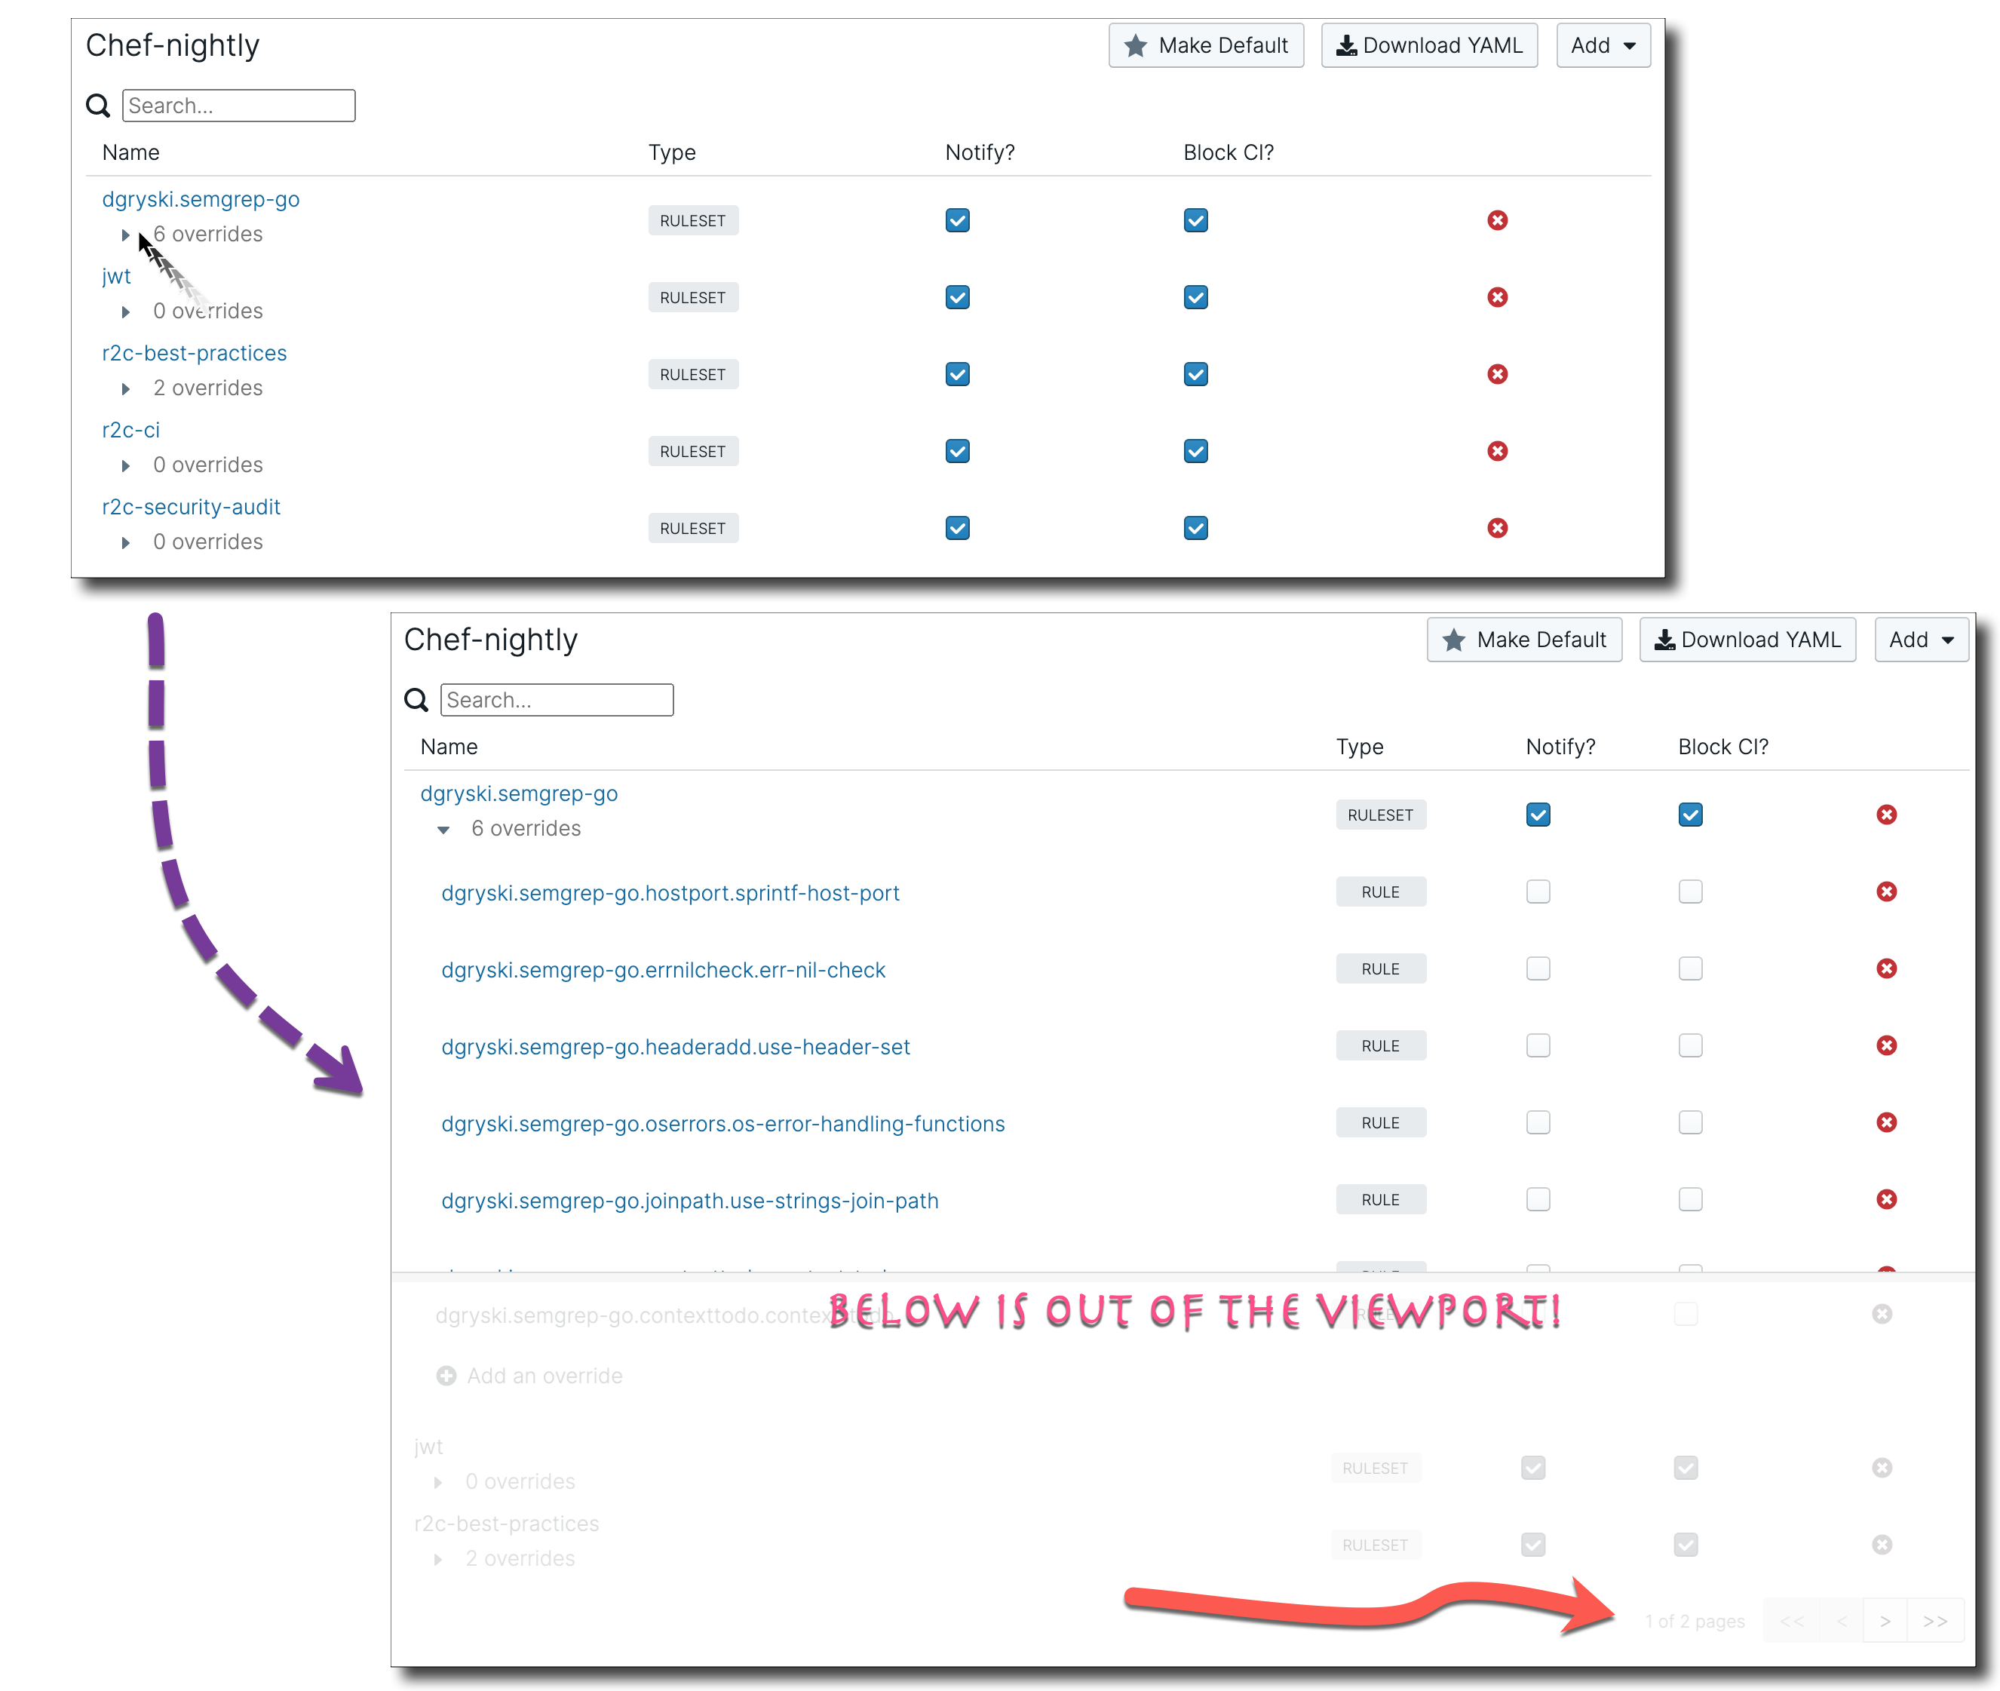2000x1691 pixels.
Task: Remove dgryski.semgrep-go ruleset in the bottom panel
Action: (x=1886, y=815)
